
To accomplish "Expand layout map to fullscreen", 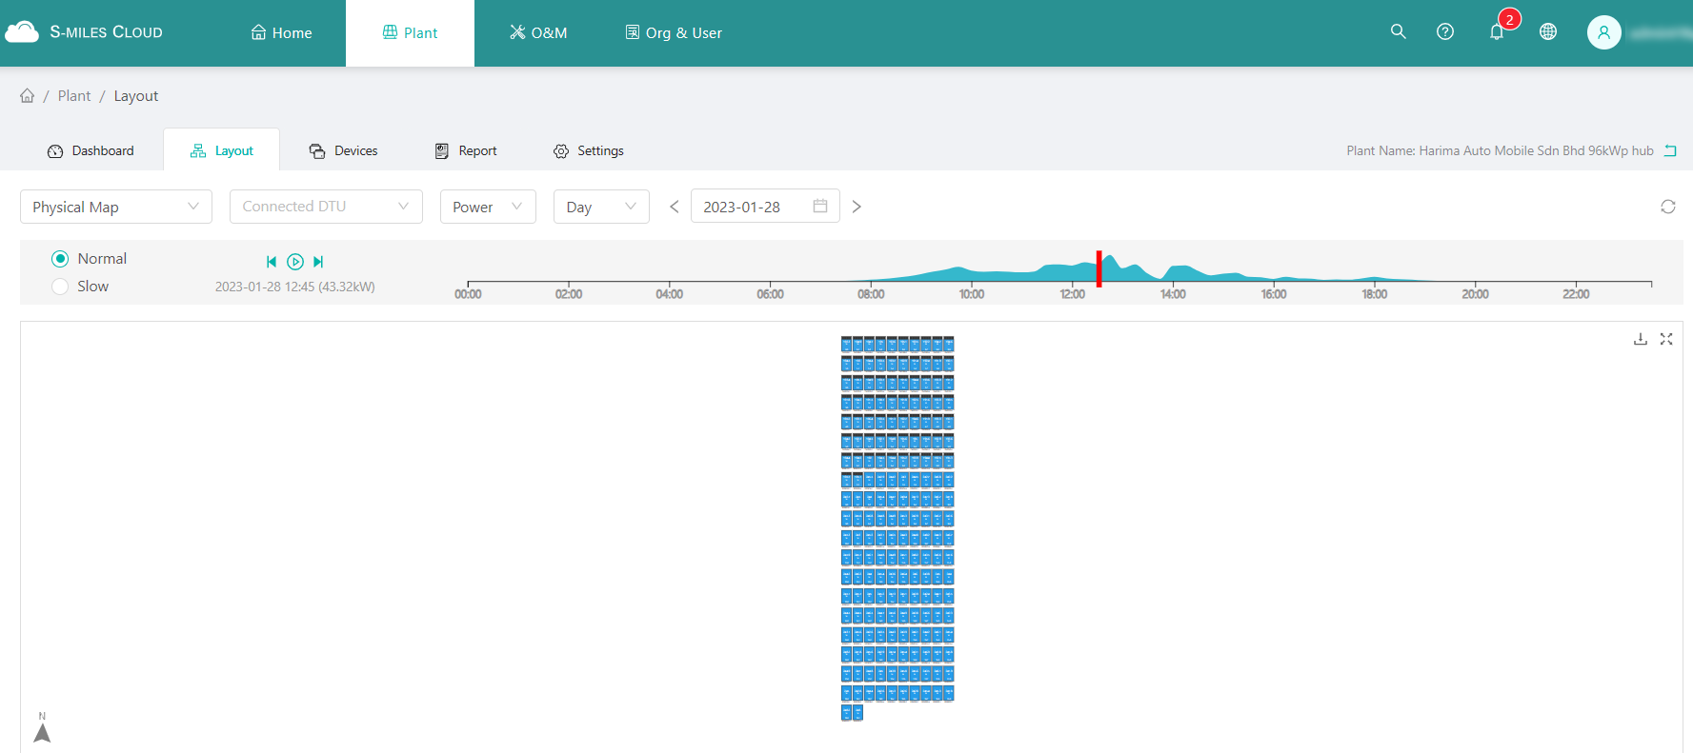I will 1666,339.
